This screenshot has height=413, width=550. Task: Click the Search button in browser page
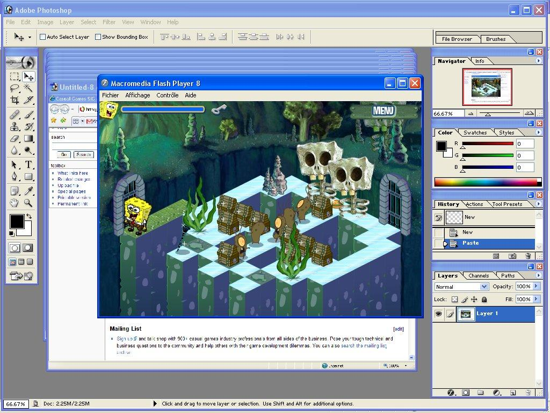coord(83,154)
